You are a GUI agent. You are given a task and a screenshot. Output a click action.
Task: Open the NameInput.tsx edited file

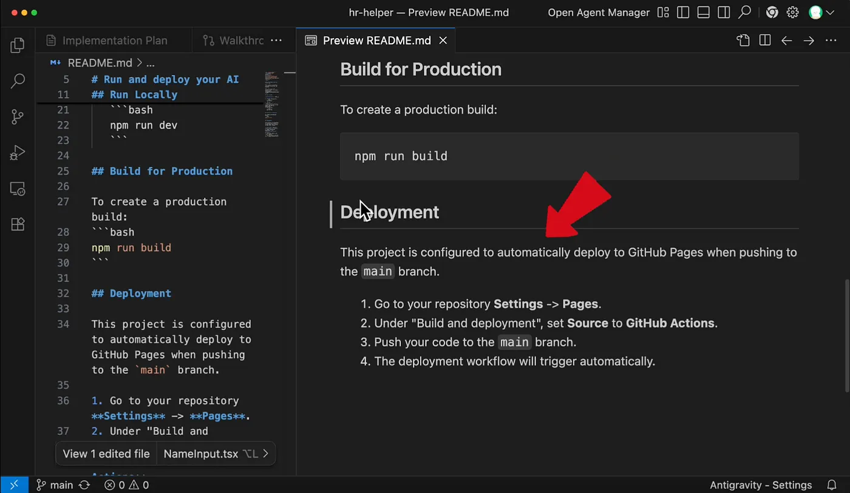201,454
